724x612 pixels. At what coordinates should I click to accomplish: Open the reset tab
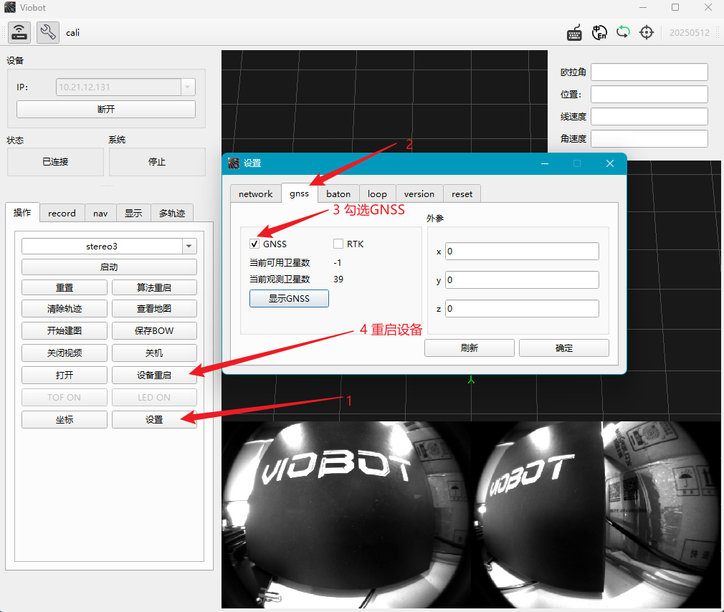[462, 193]
